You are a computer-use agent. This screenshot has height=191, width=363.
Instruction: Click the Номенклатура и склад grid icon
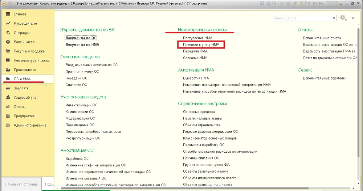8,60
